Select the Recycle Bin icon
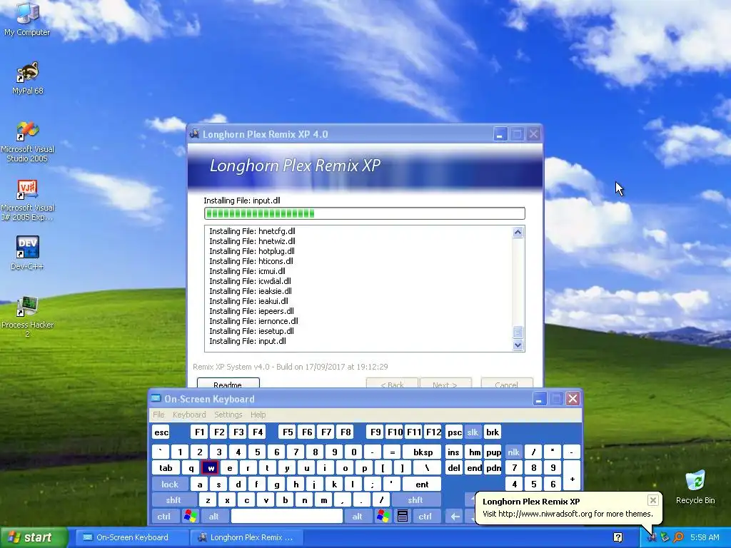 coord(695,487)
